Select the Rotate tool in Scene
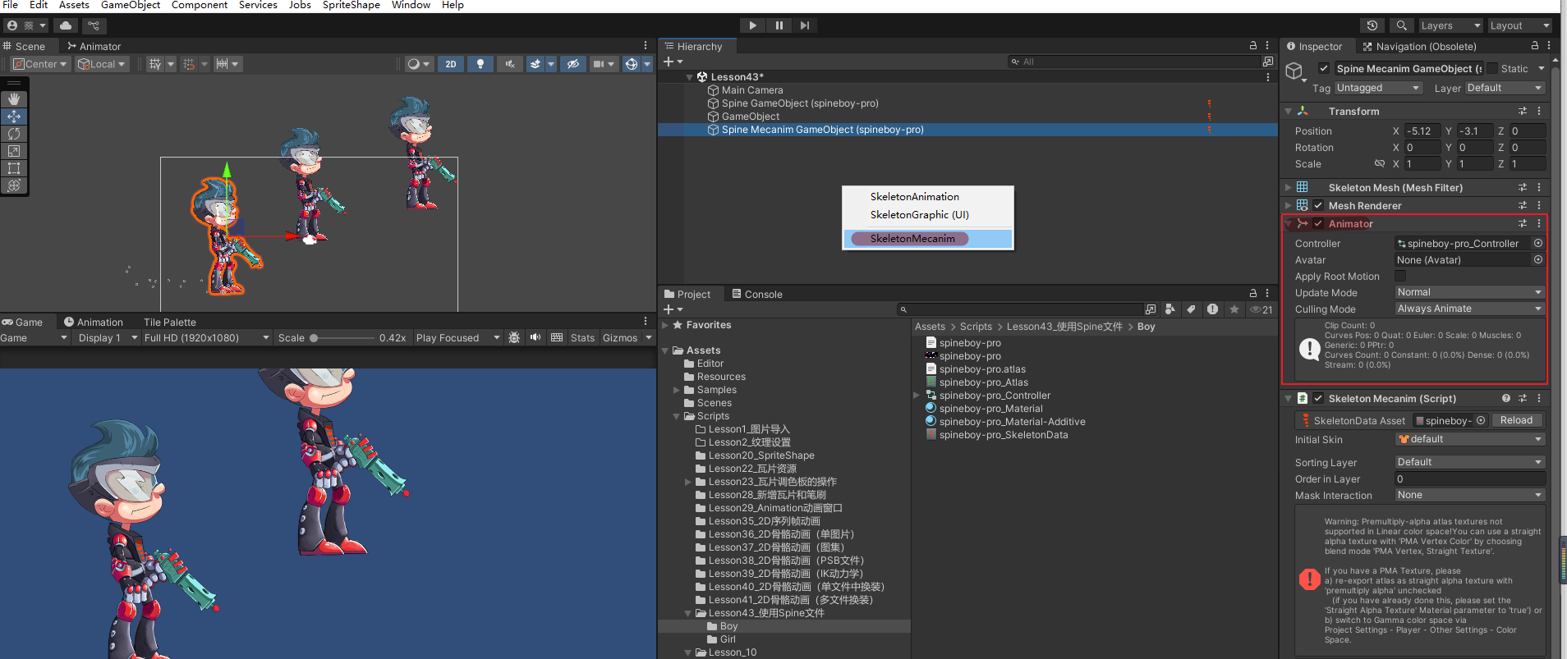The image size is (1567, 659). point(14,134)
